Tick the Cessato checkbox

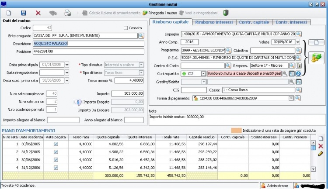[x=126, y=28]
